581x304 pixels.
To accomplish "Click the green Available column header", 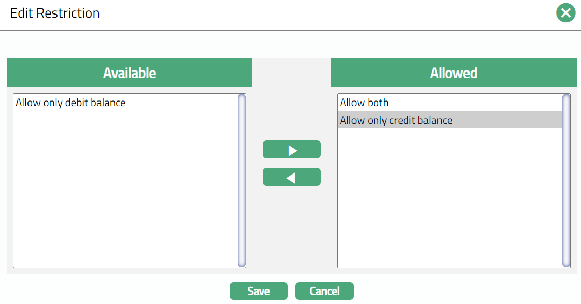I will (130, 73).
